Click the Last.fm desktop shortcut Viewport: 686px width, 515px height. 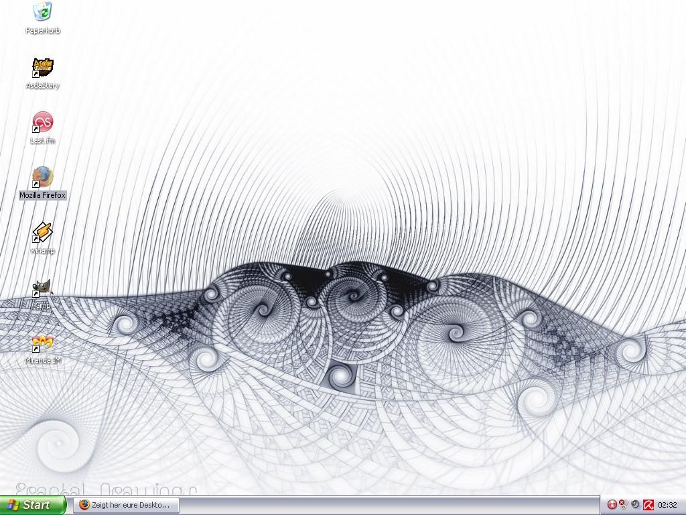[42, 122]
